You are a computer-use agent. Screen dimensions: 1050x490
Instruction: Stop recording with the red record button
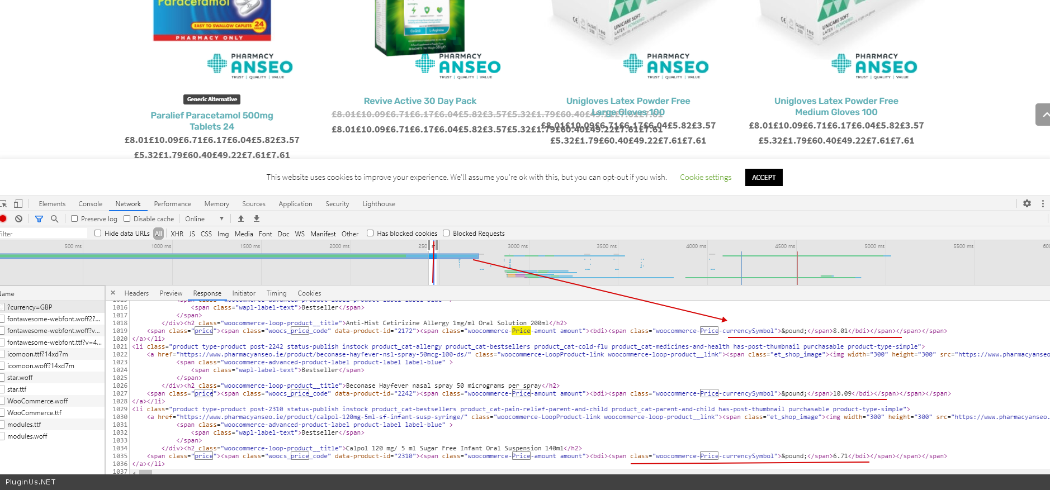[x=3, y=219]
